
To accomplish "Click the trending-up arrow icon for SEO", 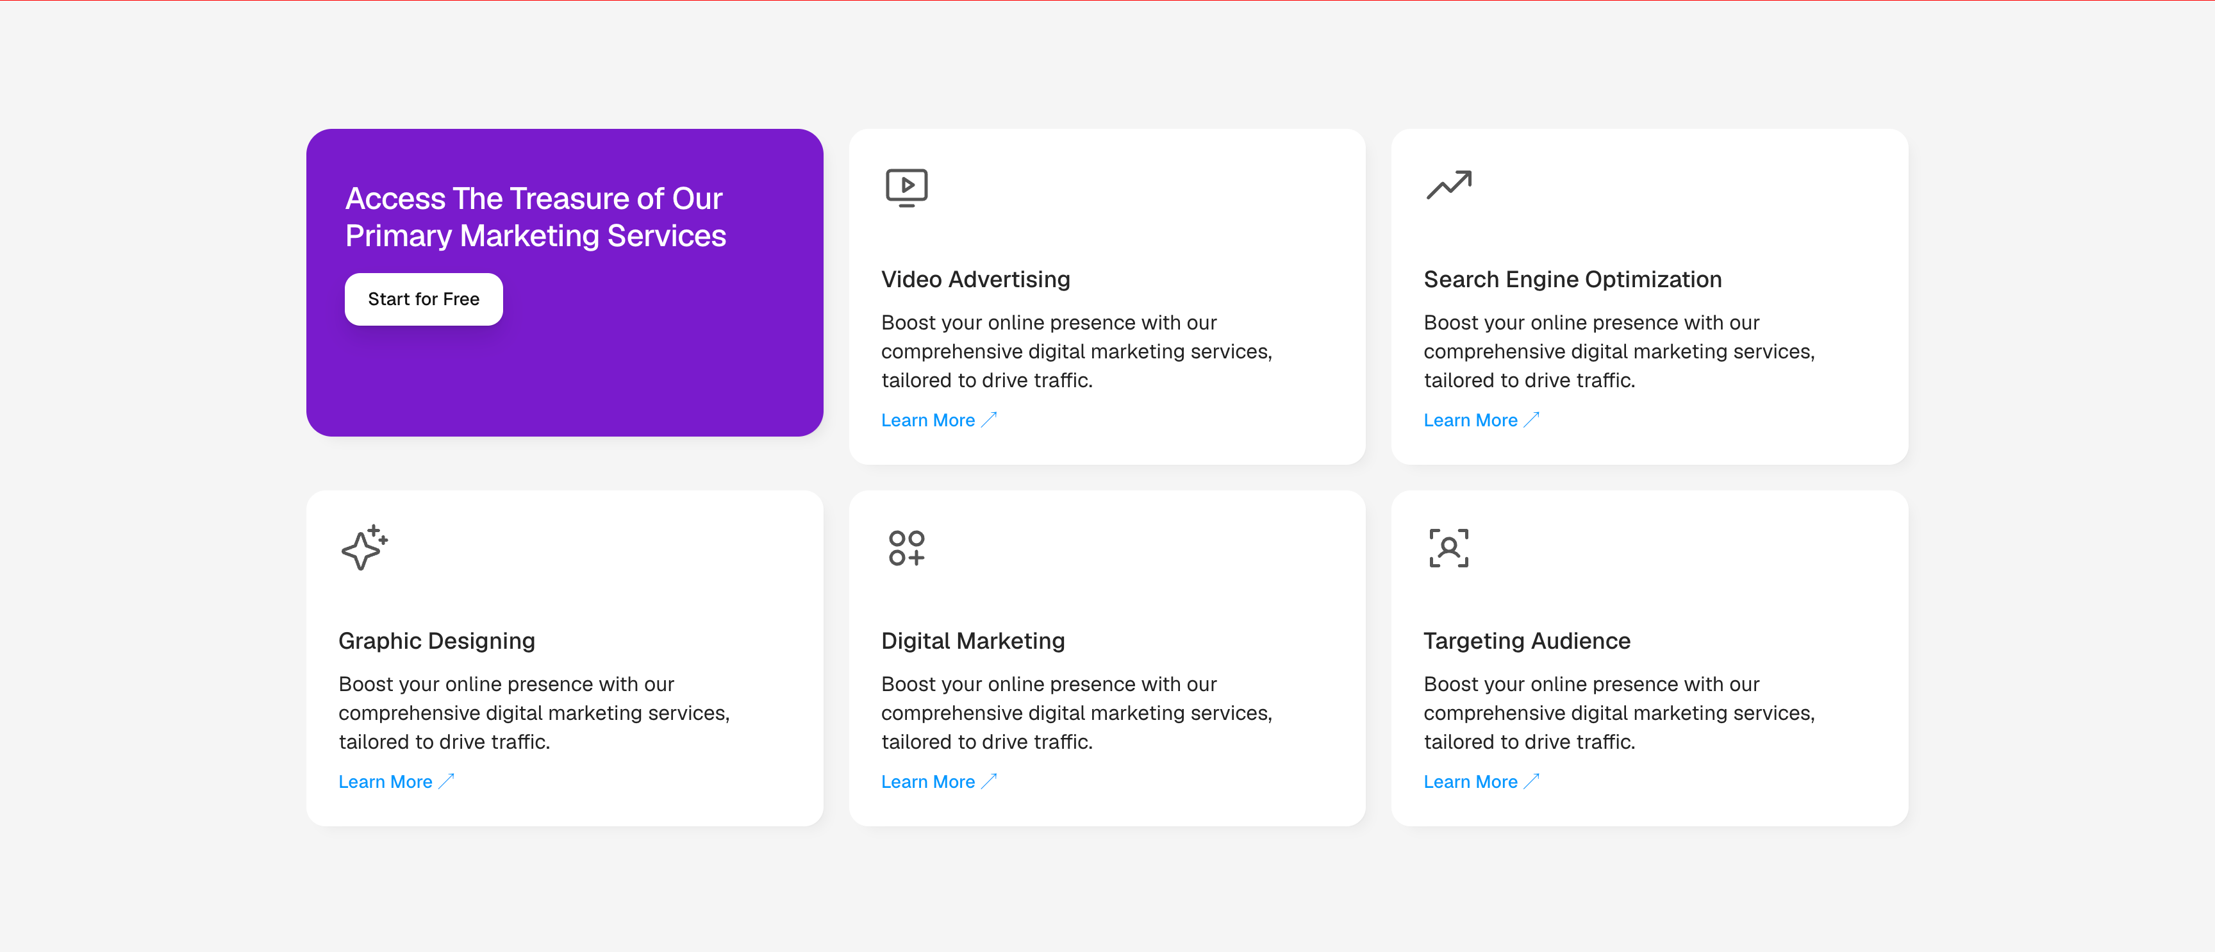I will coord(1449,185).
